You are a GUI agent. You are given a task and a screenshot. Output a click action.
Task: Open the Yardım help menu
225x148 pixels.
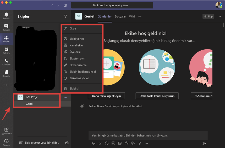coord(6,143)
